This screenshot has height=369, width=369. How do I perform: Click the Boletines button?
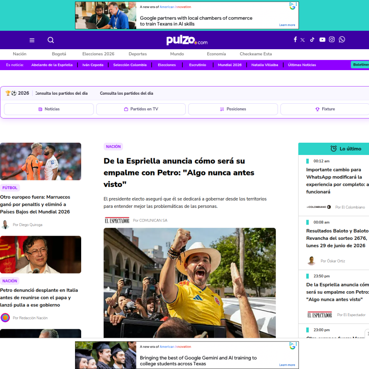point(360,64)
